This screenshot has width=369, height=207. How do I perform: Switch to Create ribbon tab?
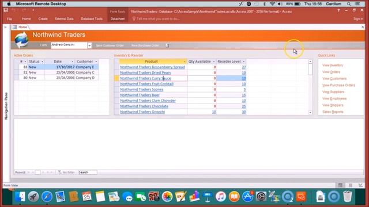(43, 19)
